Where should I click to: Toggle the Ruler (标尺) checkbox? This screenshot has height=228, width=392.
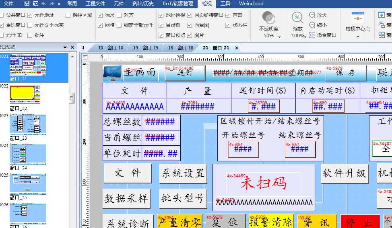pos(101,15)
